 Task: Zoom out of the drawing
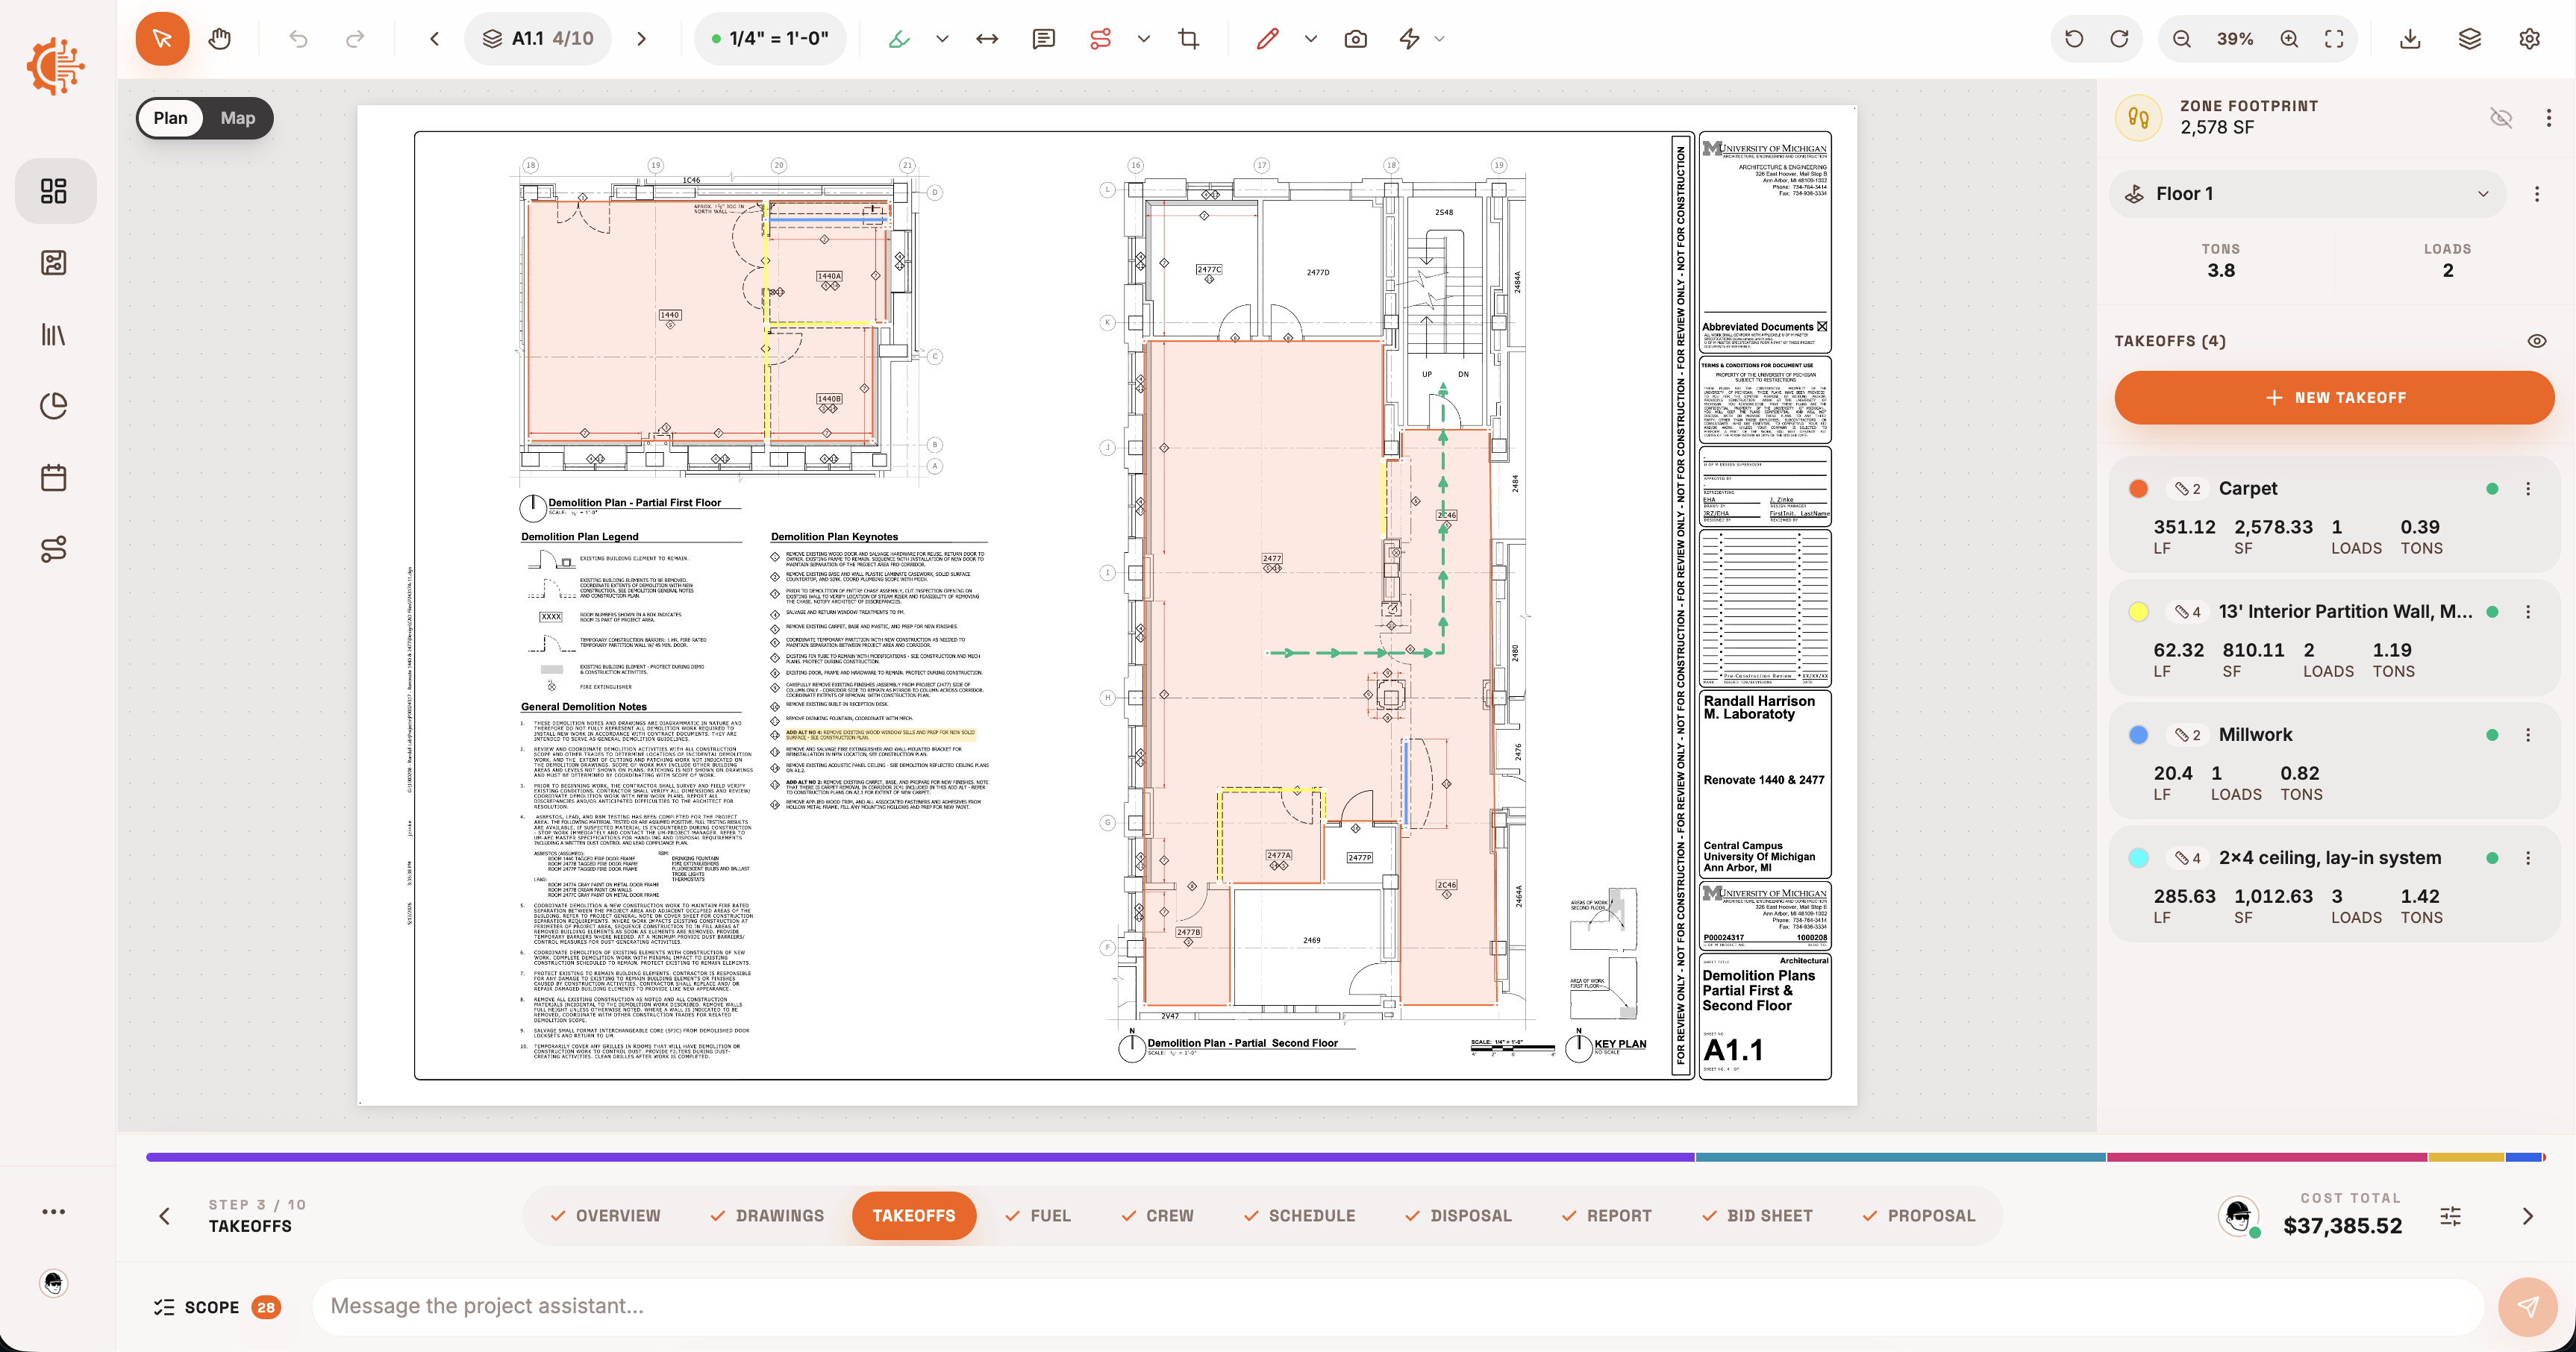(2182, 39)
